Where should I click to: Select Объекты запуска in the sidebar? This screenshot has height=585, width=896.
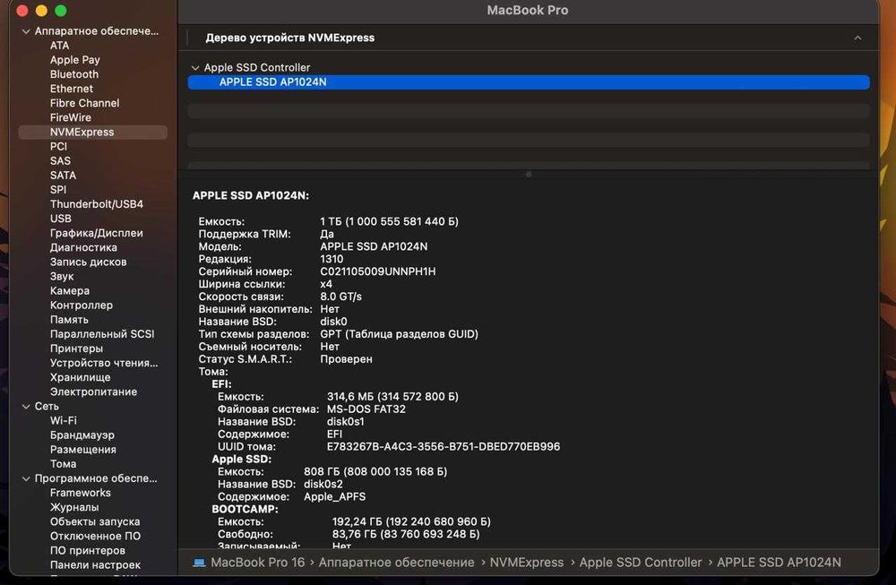click(x=95, y=521)
